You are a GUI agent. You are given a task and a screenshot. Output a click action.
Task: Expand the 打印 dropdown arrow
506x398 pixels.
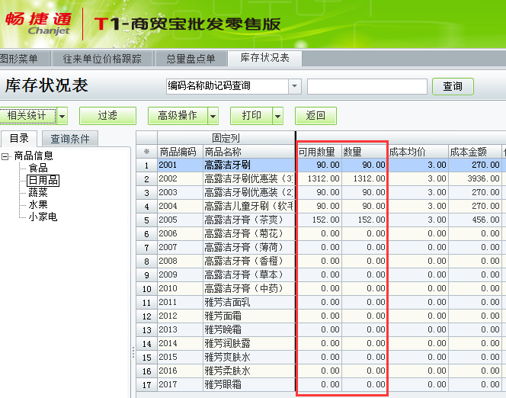278,116
